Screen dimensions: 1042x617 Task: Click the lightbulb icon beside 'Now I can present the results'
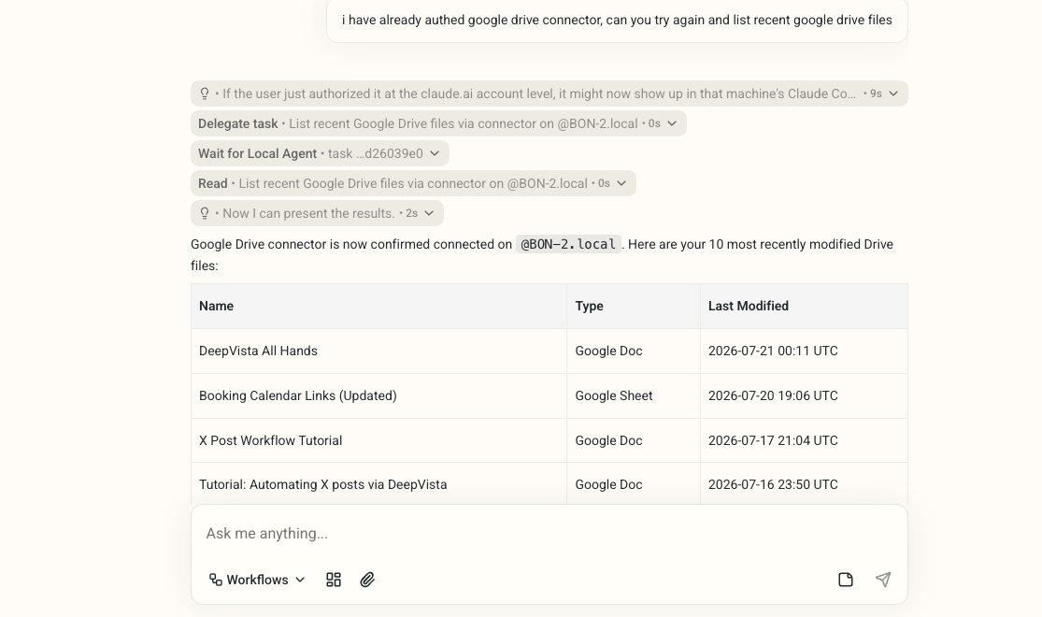point(205,213)
